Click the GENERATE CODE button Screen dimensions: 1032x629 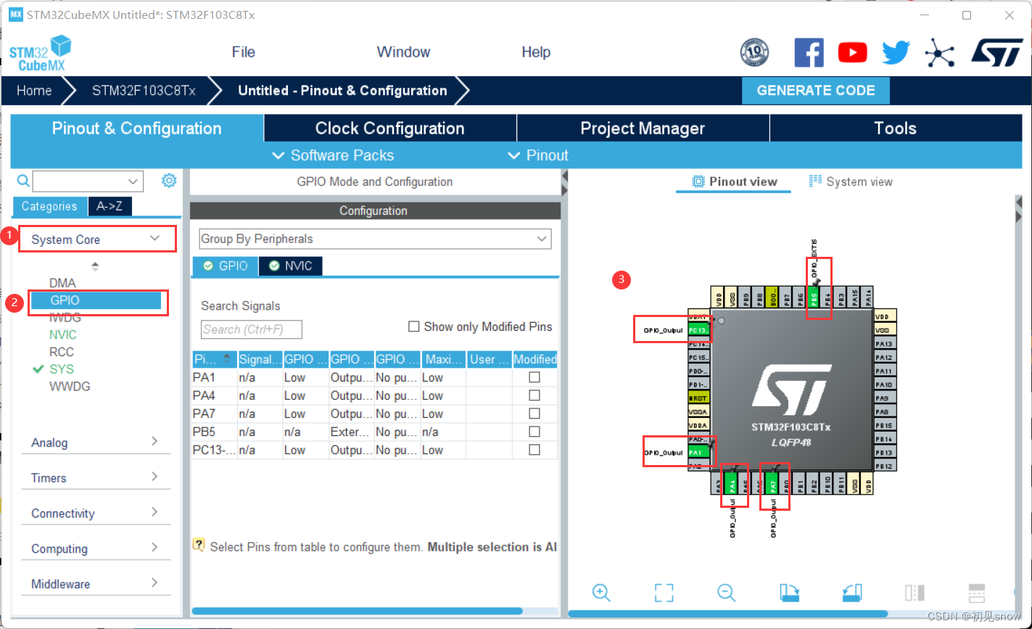pos(816,91)
